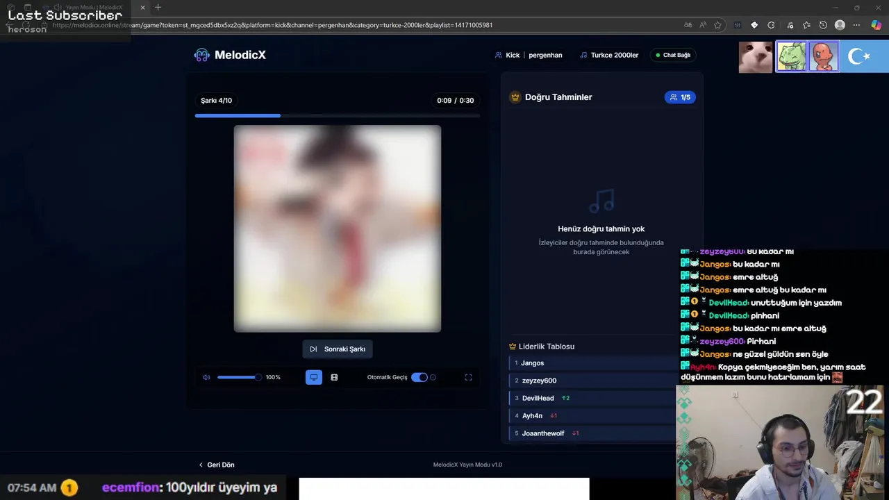Open the info icon beside Otomatik Geçiş
This screenshot has height=500, width=889.
(433, 377)
